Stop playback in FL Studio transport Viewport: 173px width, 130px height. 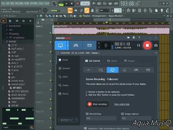(x=72, y=4)
